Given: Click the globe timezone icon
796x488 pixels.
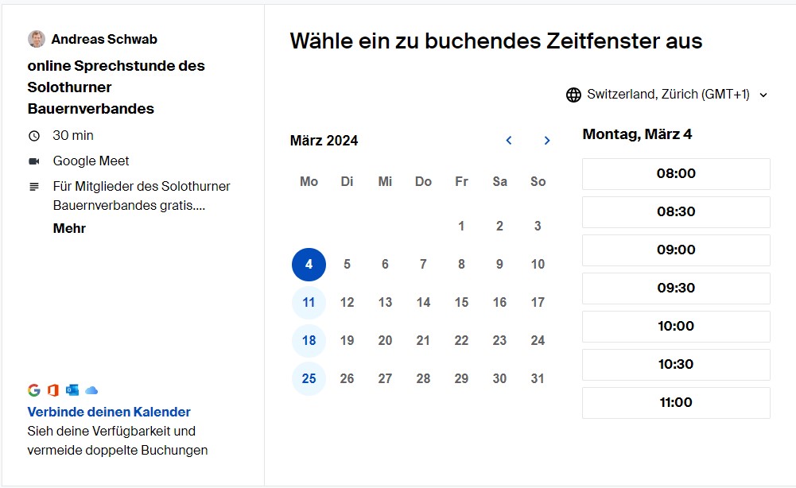Looking at the screenshot, I should click(573, 95).
